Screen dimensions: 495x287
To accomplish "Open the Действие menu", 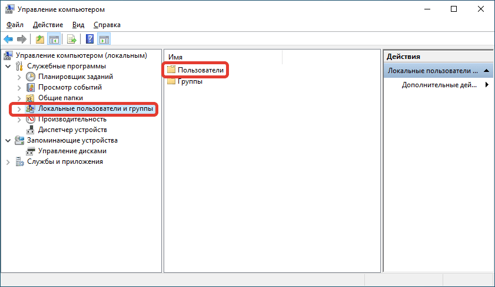I will [x=48, y=25].
